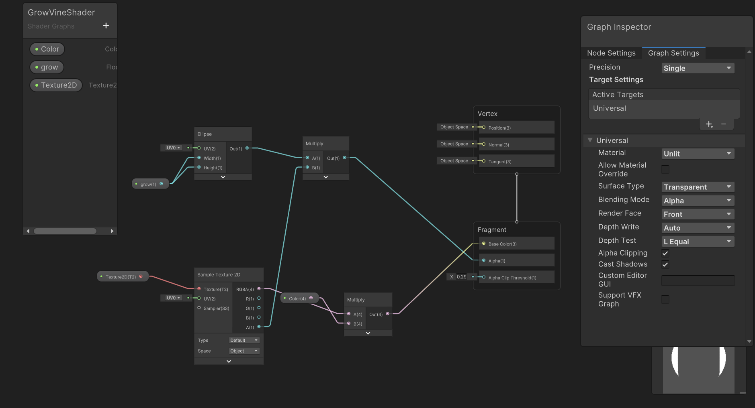Switch to the Node Settings tab
Screen dimensions: 755x408
(611, 53)
